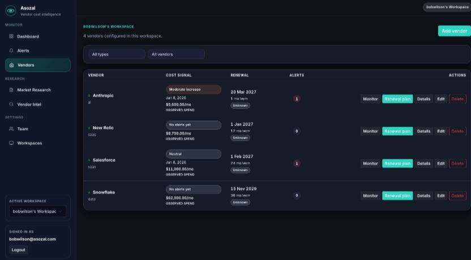Click the Salesforce alert count badge
This screenshot has height=260, width=471.
[x=297, y=163]
